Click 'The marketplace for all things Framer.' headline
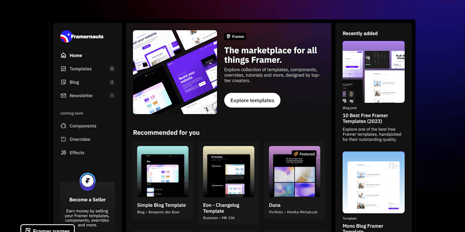 pyautogui.click(x=271, y=55)
